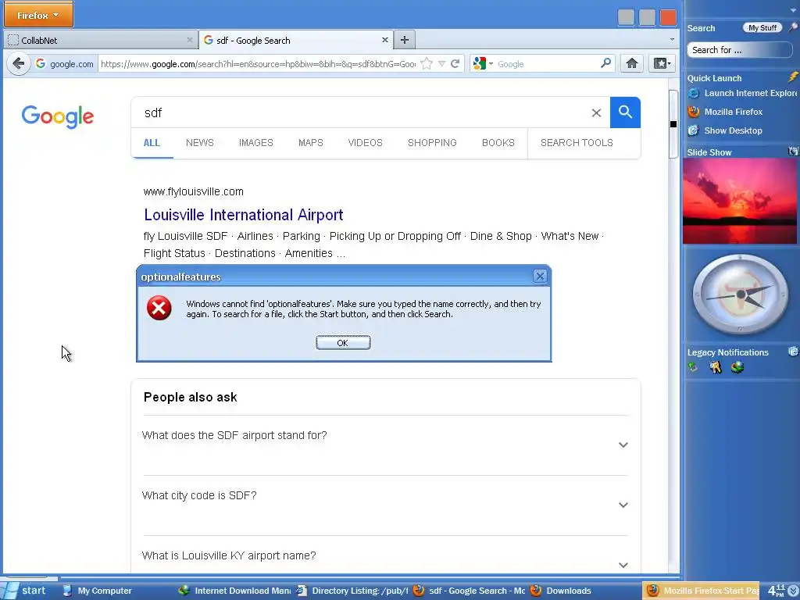Click OK in the error dialog

[343, 343]
